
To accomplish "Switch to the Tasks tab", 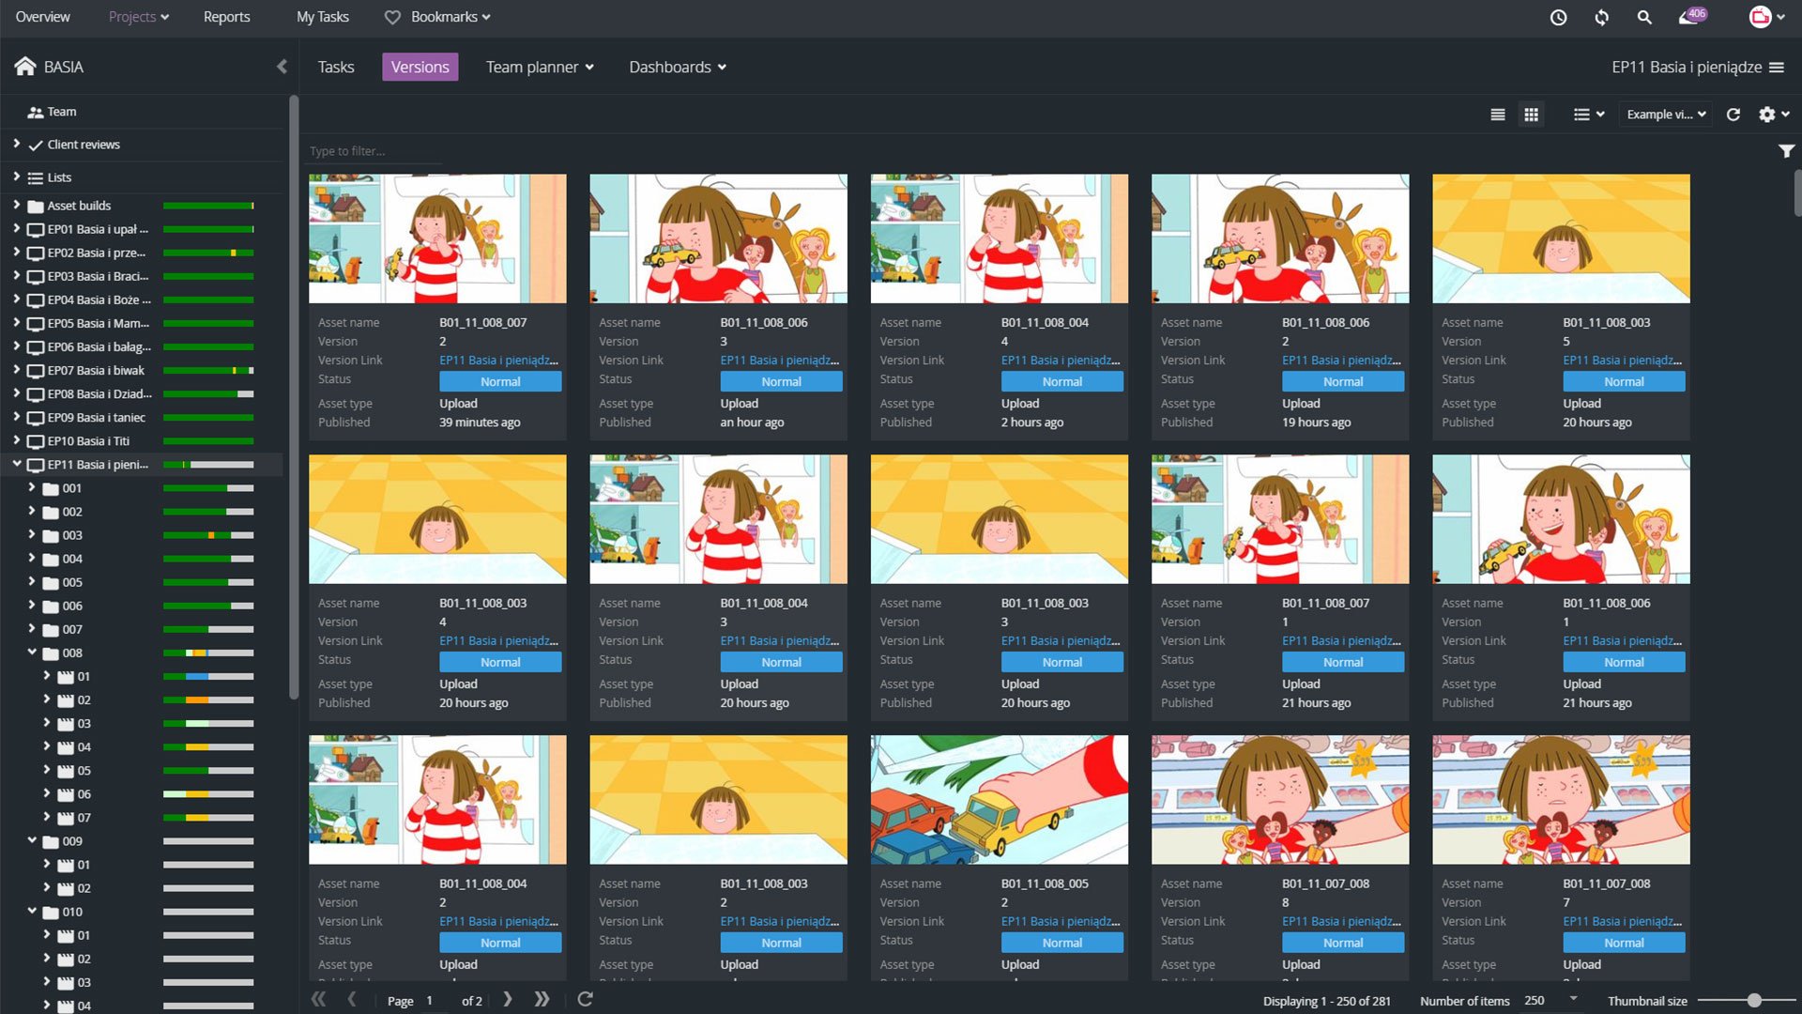I will [335, 68].
